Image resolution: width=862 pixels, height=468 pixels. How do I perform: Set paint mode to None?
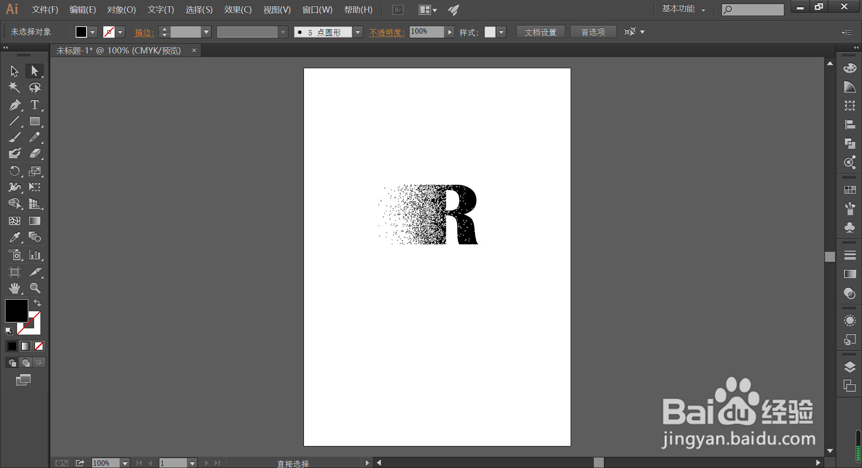pyautogui.click(x=39, y=346)
